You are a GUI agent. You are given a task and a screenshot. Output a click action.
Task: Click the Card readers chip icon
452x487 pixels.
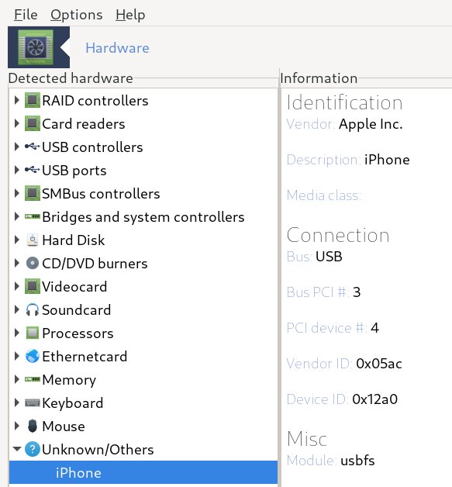coord(33,123)
